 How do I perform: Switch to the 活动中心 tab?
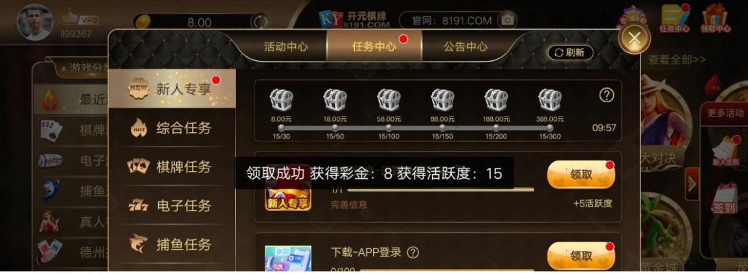(x=286, y=46)
